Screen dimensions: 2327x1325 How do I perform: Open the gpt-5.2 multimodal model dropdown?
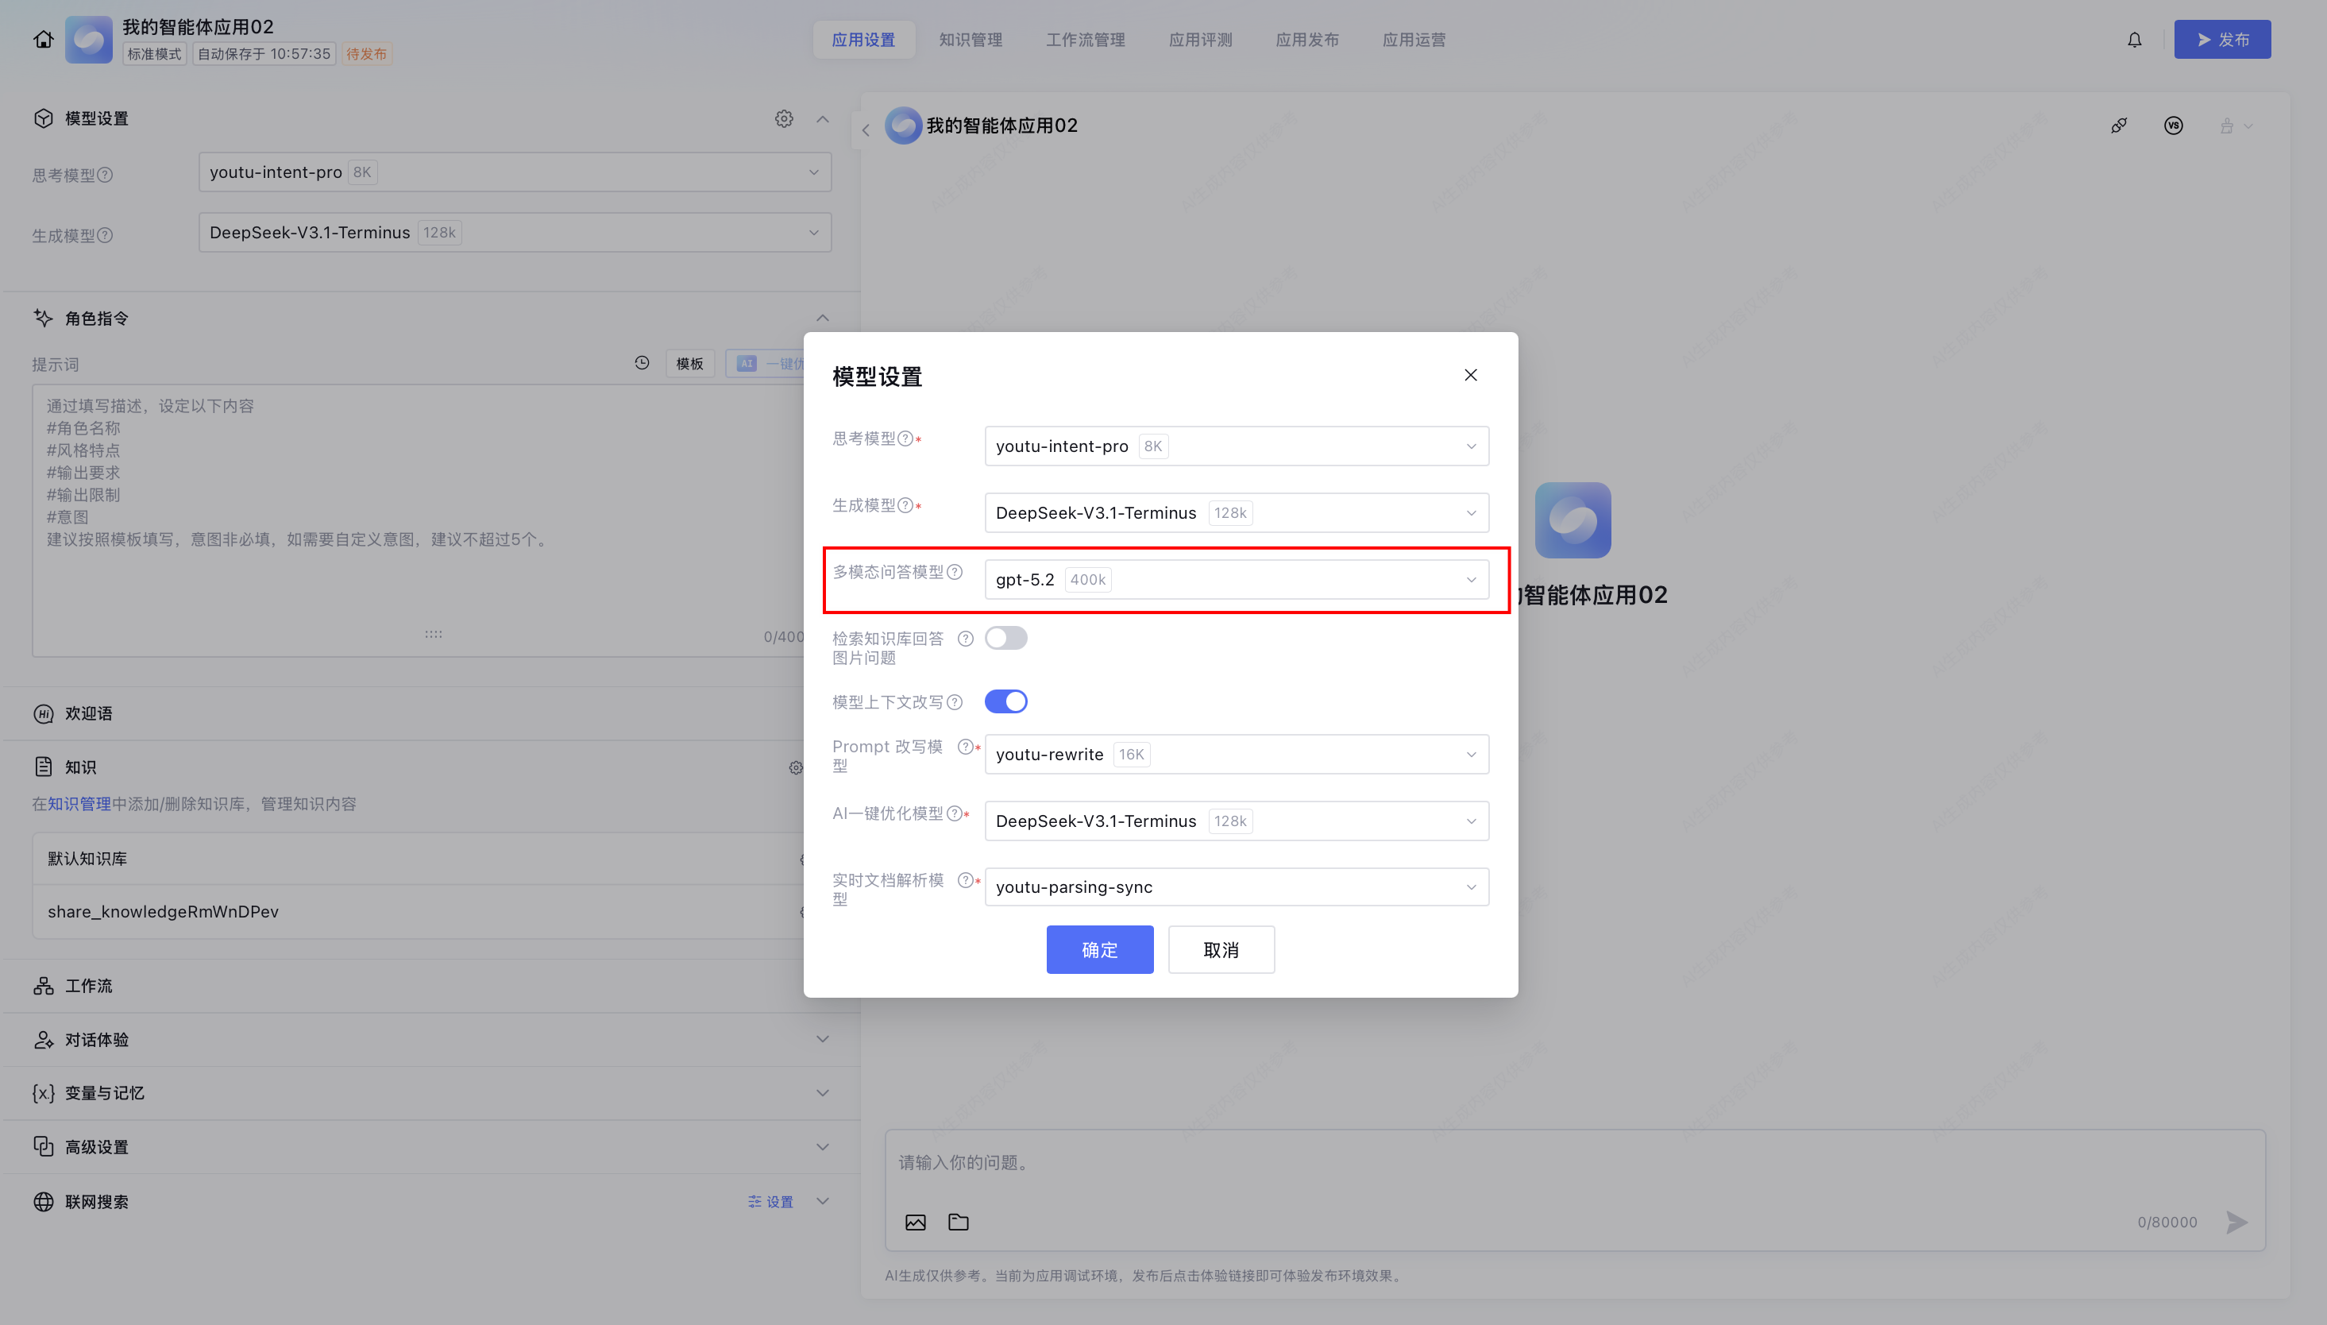point(1235,580)
